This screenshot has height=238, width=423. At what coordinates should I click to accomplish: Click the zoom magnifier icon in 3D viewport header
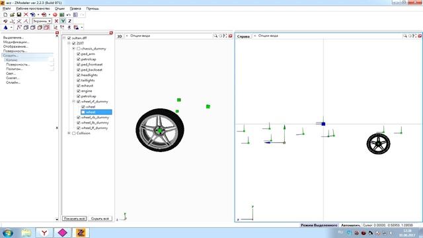click(x=215, y=36)
